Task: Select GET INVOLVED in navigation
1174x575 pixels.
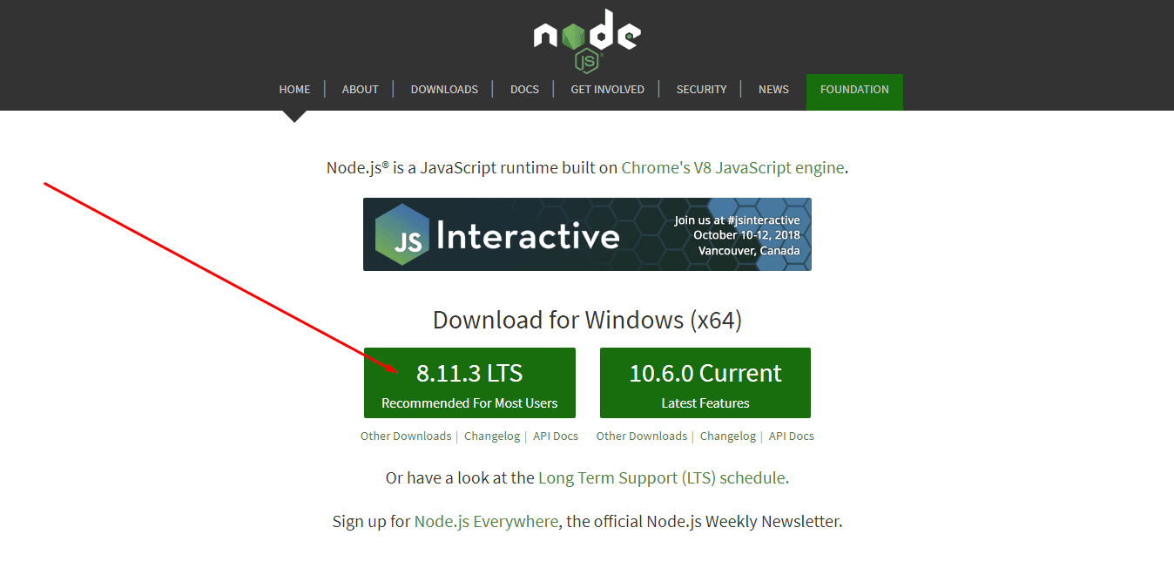Action: pyautogui.click(x=607, y=89)
